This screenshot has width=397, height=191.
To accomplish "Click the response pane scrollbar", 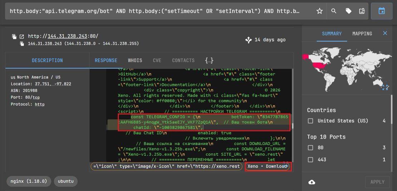I will [x=292, y=126].
